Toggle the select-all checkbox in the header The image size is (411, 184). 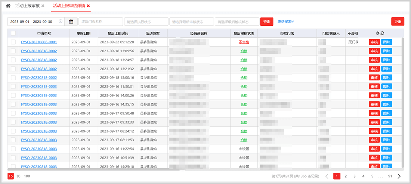pyautogui.click(x=13, y=33)
